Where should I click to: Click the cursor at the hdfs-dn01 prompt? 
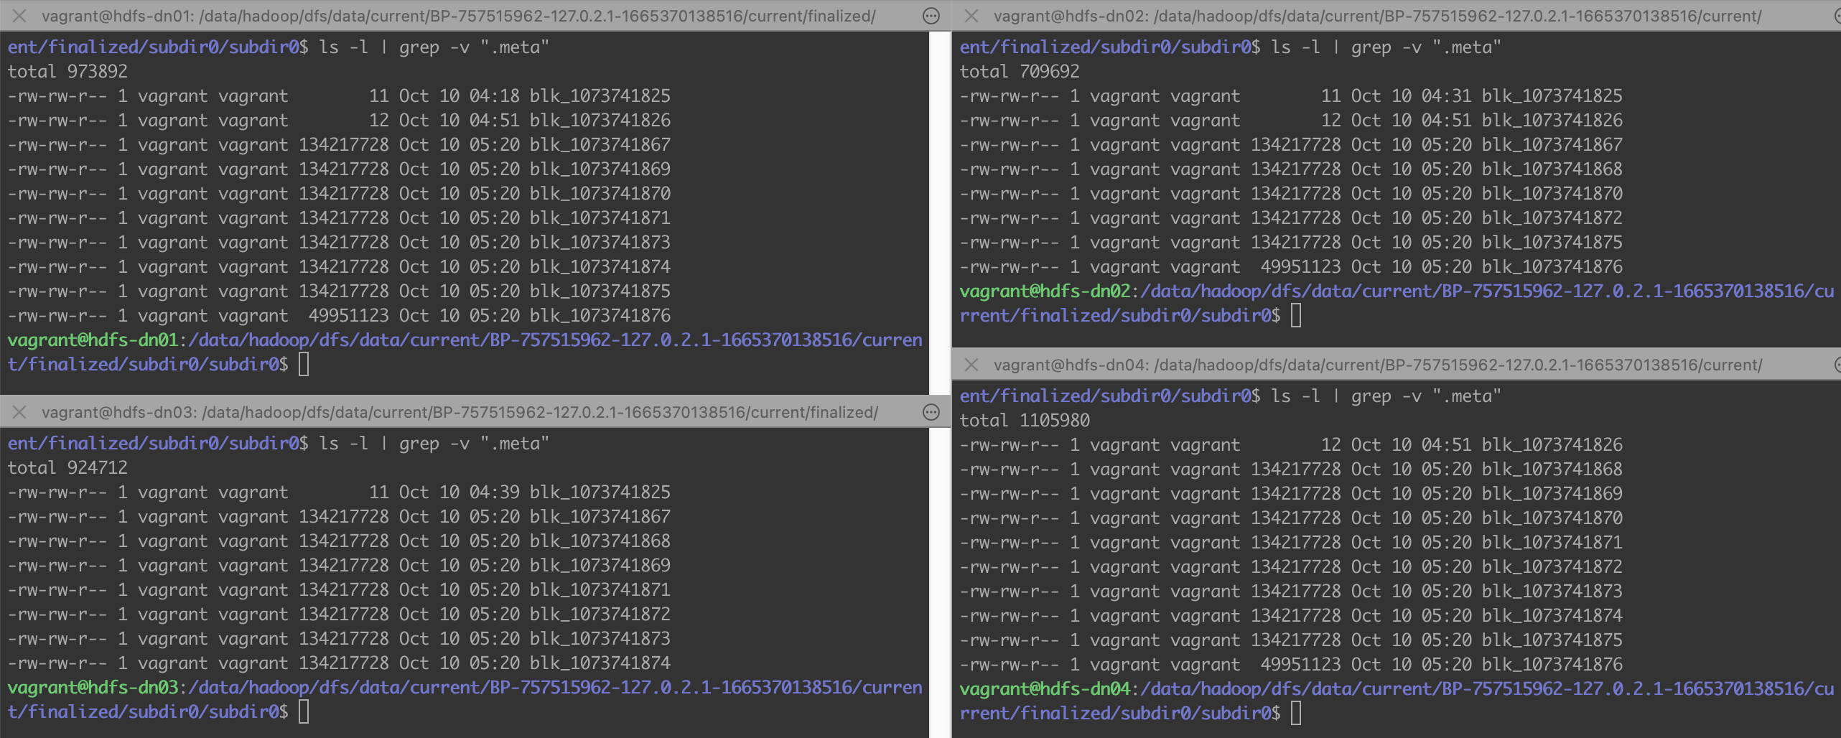(x=304, y=365)
